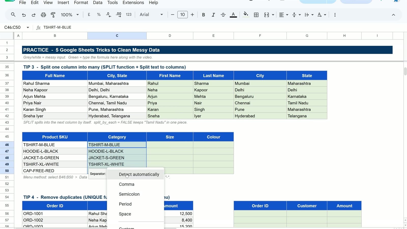Click the vertical scrollbar thumb

click(x=405, y=71)
